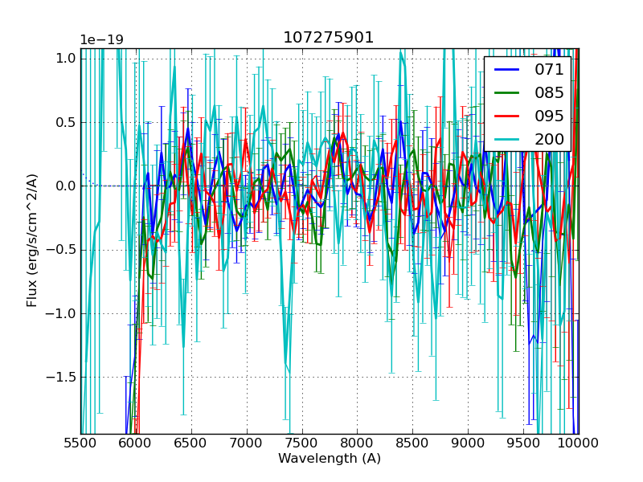Select the 085 legend entry label
This screenshot has height=482, width=643.
tap(549, 93)
